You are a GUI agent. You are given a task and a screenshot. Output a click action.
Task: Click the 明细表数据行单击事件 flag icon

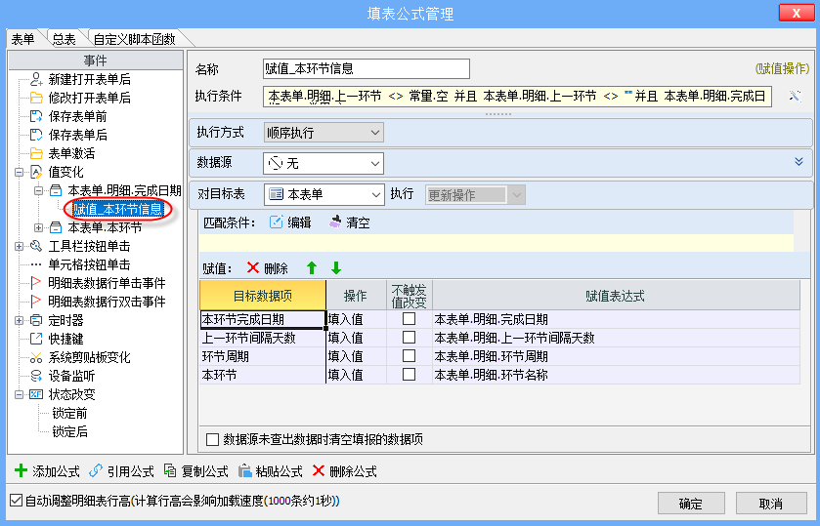(36, 283)
